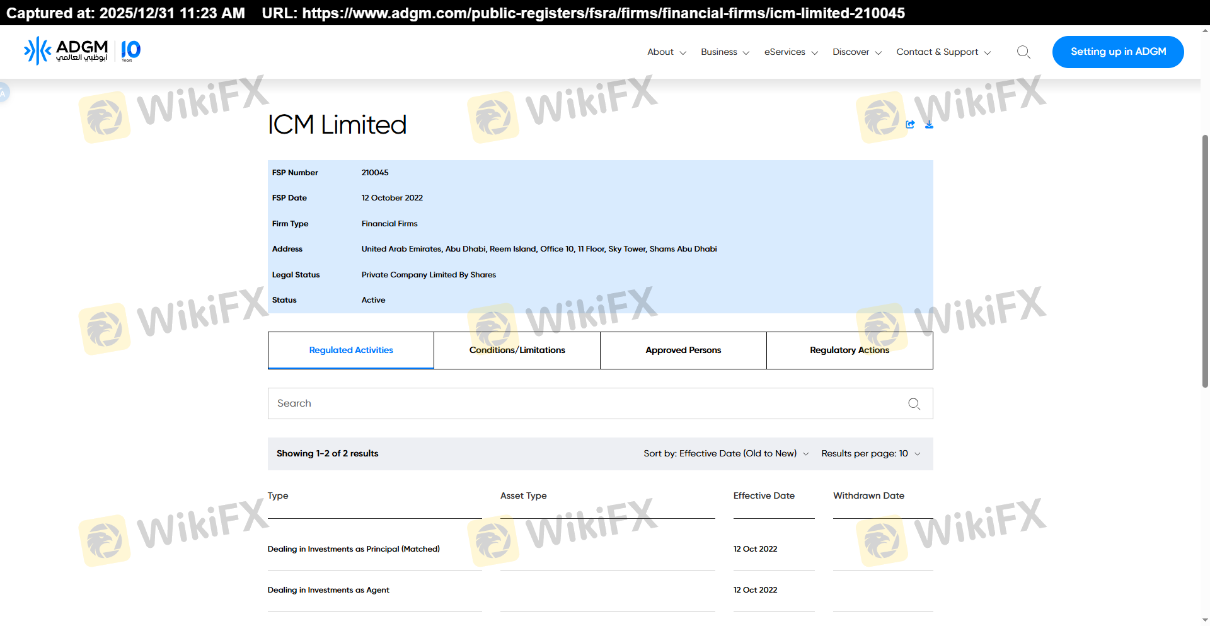
Task: Open the Results per page dropdown
Action: point(871,453)
